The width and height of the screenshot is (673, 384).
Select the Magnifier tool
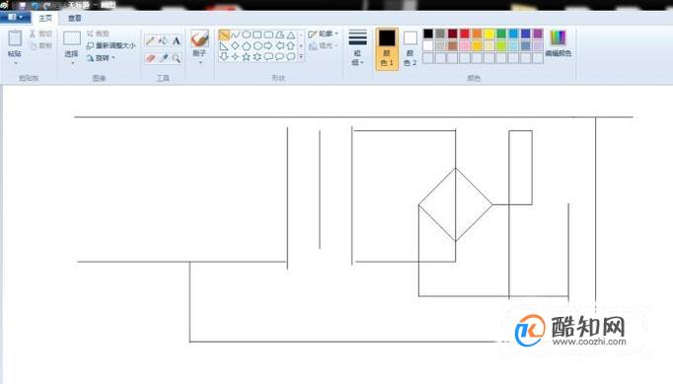[x=176, y=58]
